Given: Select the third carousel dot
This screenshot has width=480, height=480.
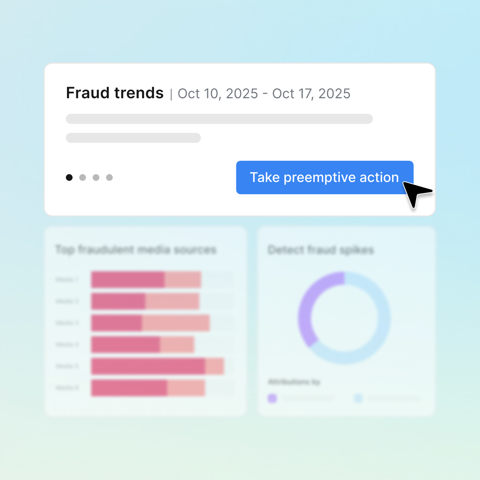Looking at the screenshot, I should [x=96, y=177].
